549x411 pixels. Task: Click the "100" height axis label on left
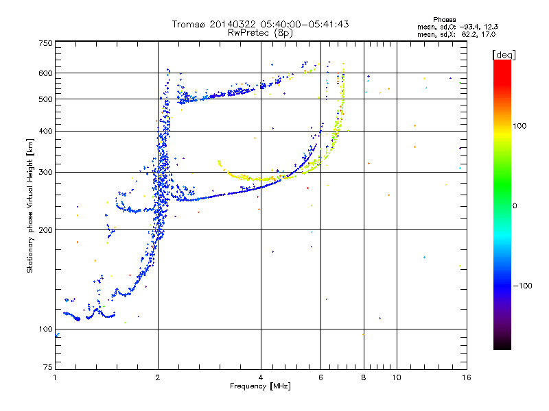click(x=45, y=329)
